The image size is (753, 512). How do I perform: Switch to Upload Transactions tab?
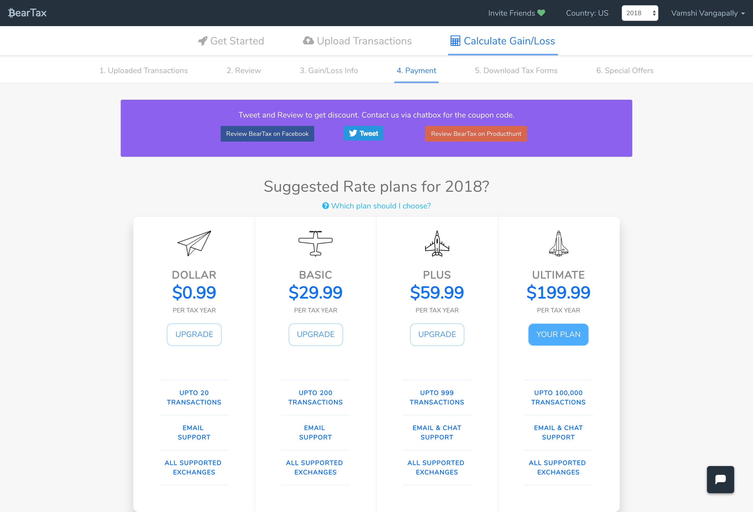357,41
